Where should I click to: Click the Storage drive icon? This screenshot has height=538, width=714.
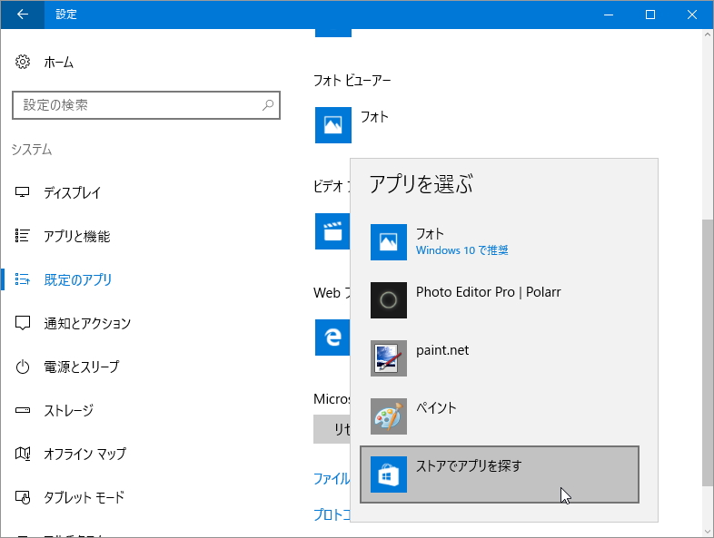click(23, 410)
